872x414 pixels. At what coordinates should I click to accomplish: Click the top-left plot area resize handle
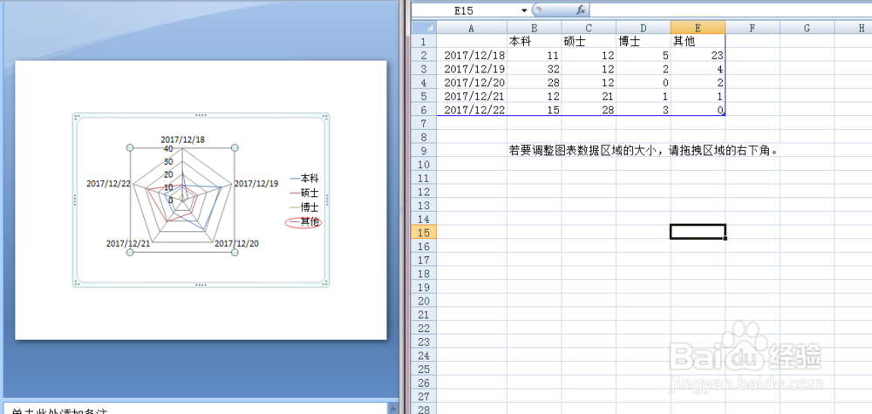tap(130, 148)
